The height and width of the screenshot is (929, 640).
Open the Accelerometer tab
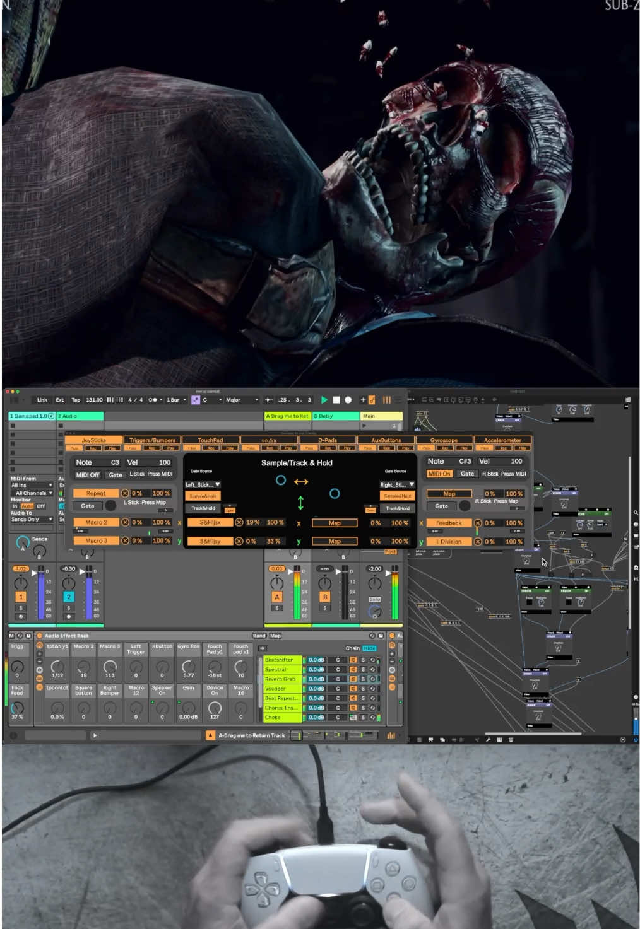click(502, 440)
